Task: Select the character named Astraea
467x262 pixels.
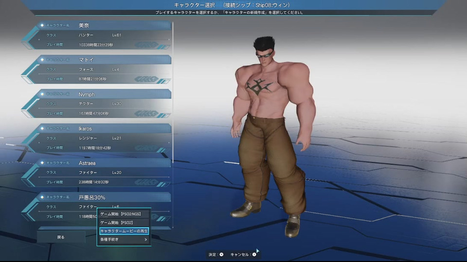Action: 97,173
